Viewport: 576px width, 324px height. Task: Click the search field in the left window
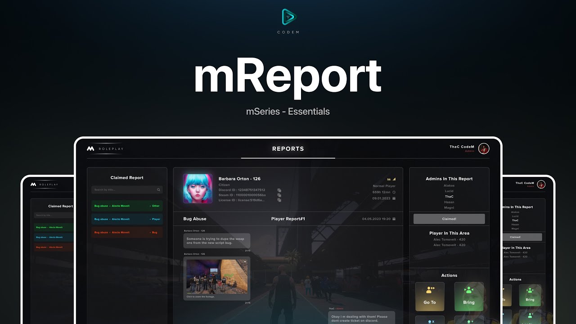(x=54, y=216)
